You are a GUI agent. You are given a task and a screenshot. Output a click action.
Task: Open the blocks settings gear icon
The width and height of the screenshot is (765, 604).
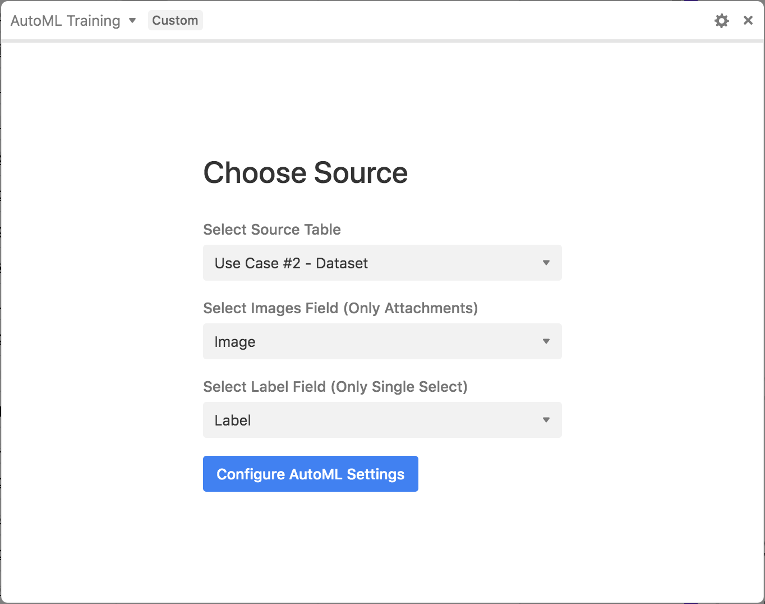[721, 21]
